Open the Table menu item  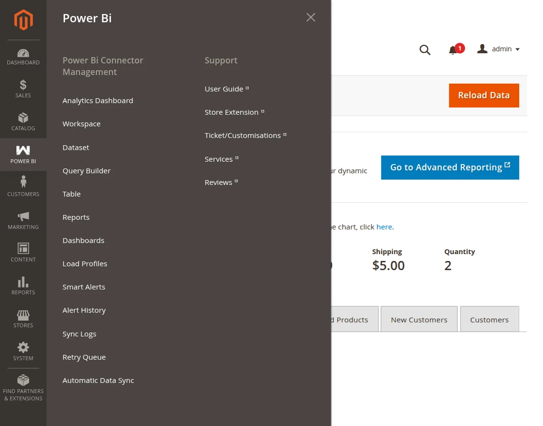pyautogui.click(x=72, y=194)
